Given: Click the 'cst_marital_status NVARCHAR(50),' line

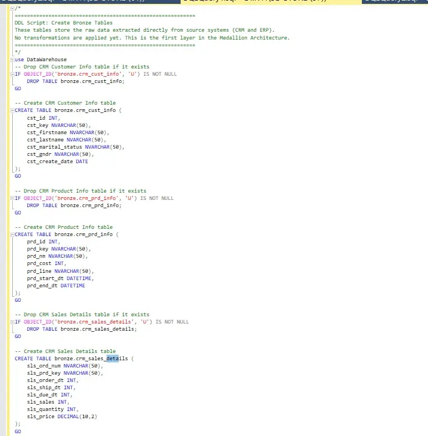Looking at the screenshot, I should point(76,147).
